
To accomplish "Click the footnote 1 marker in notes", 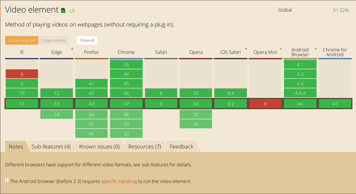I will 7,180.
